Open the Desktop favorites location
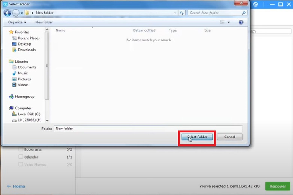 click(x=24, y=44)
